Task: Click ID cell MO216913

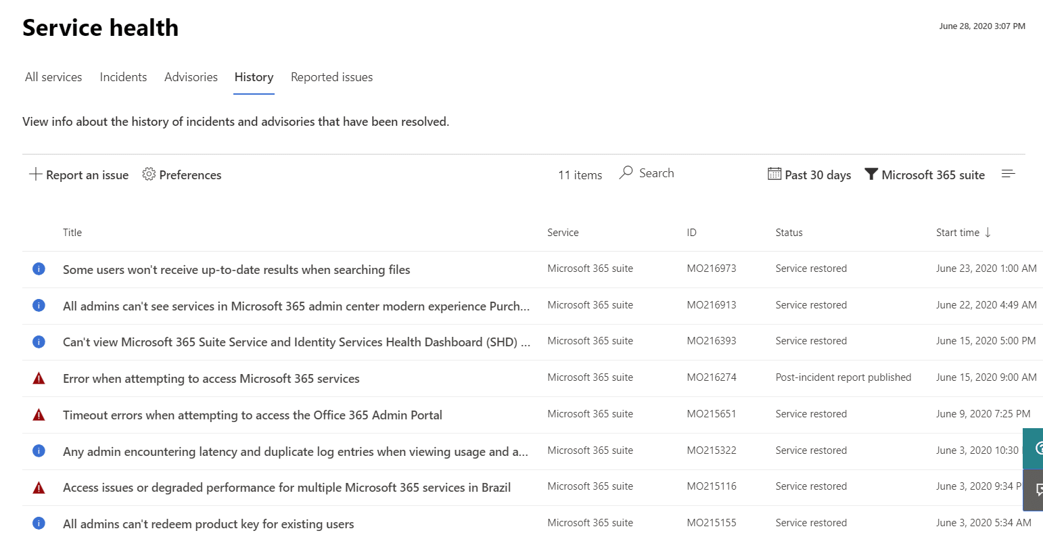Action: [712, 305]
